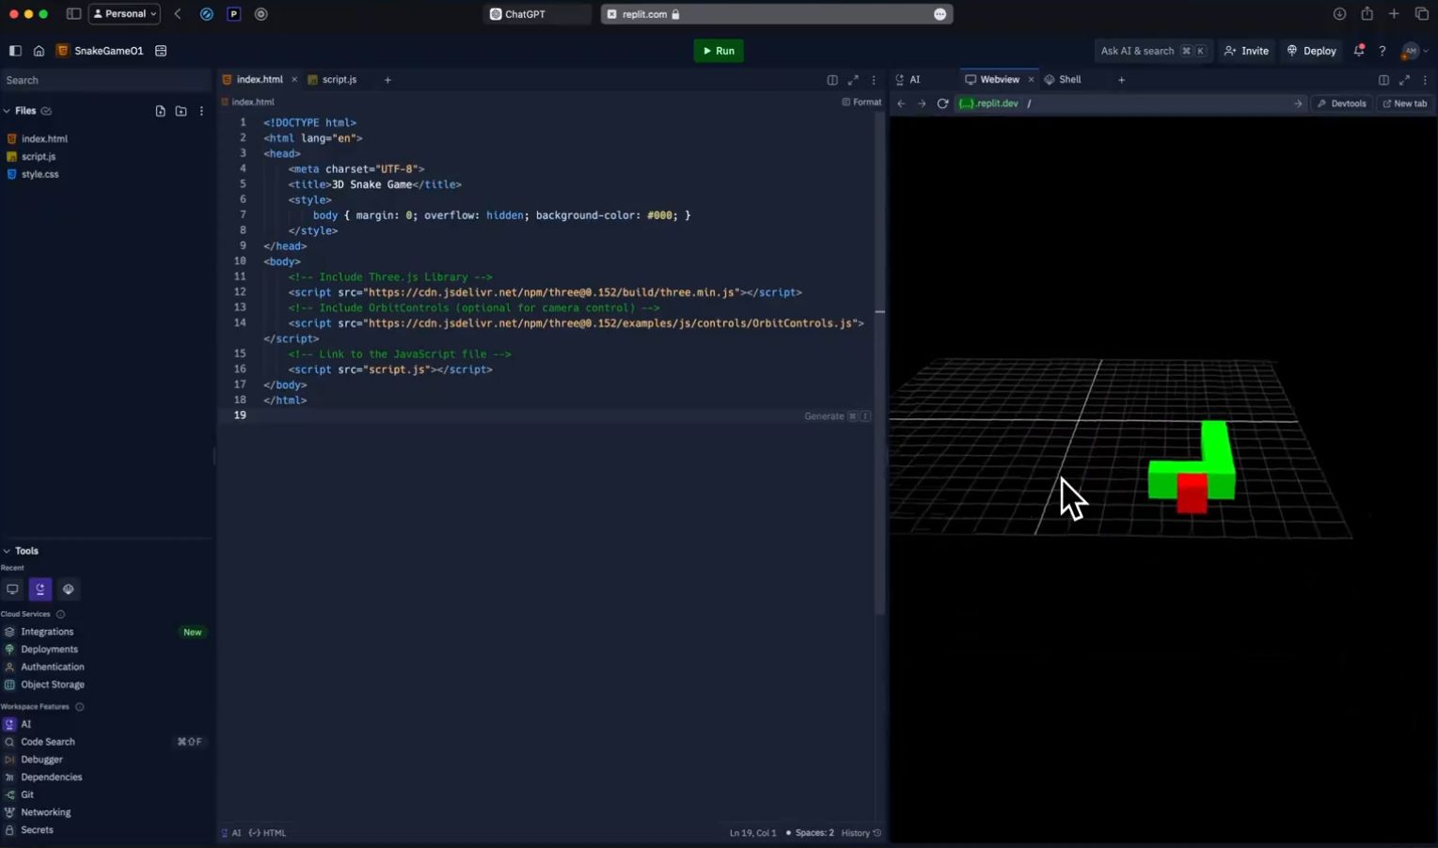Go back with browser back arrow
Image resolution: width=1438 pixels, height=848 pixels.
click(178, 14)
